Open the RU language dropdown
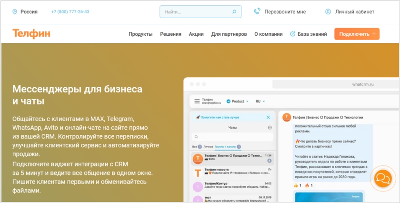Screen dimensions: 400x203 coord(260,101)
